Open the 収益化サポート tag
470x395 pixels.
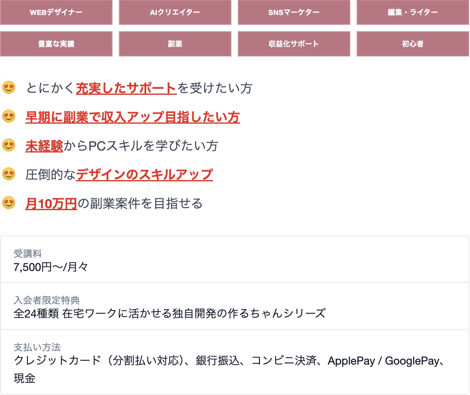294,44
